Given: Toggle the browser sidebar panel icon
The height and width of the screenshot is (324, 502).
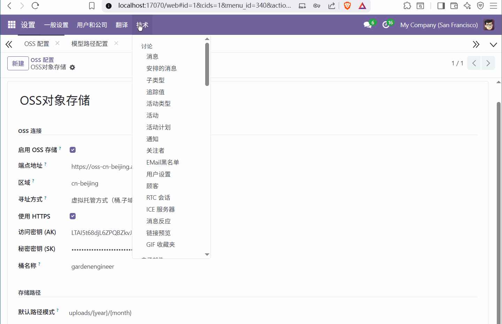Looking at the screenshot, I should pyautogui.click(x=441, y=6).
